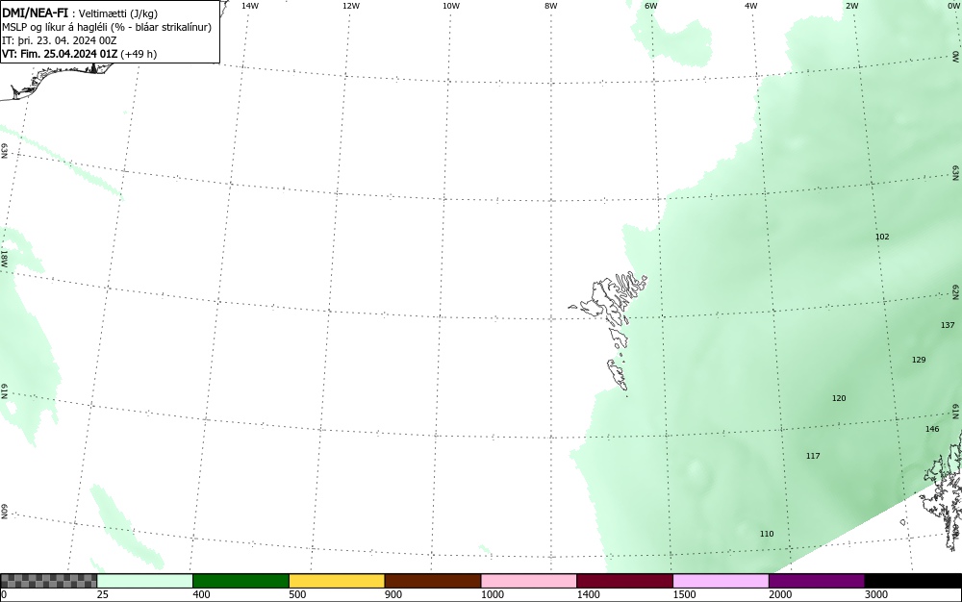This screenshot has height=602, width=962.
Task: Click the DMI/NEA-FI title text
Action: pos(35,13)
